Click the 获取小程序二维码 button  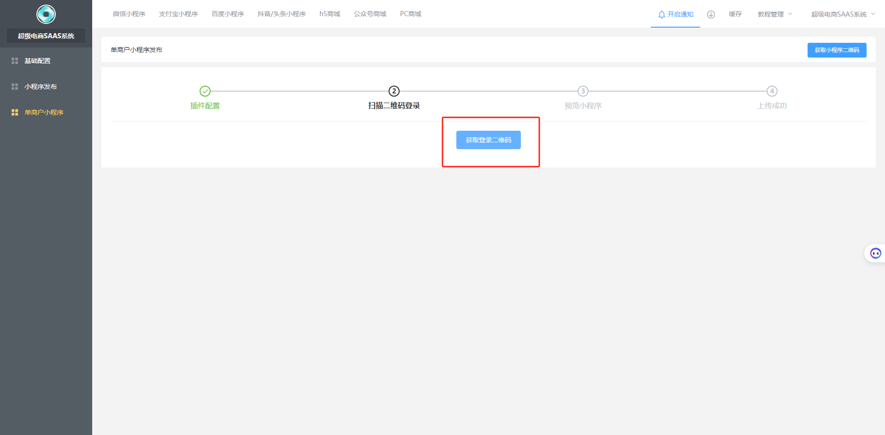point(837,50)
